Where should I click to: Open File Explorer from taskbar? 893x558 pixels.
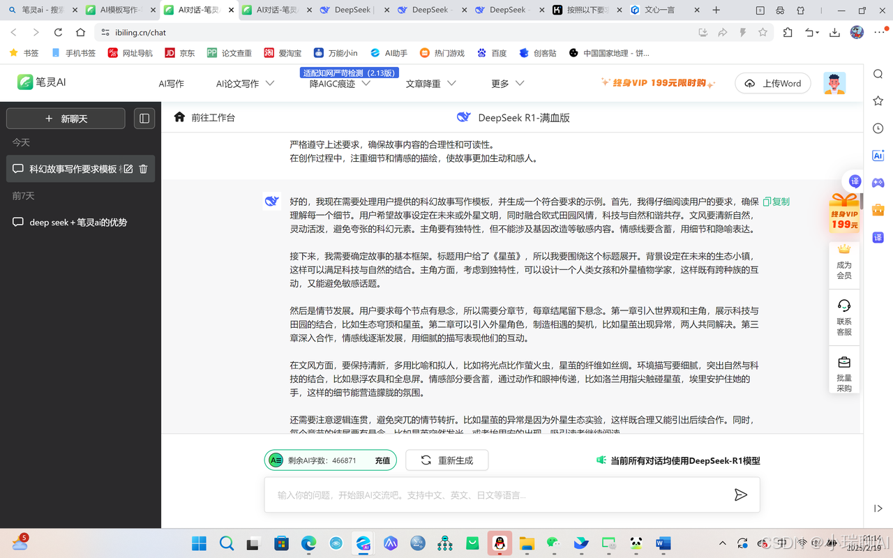[527, 543]
